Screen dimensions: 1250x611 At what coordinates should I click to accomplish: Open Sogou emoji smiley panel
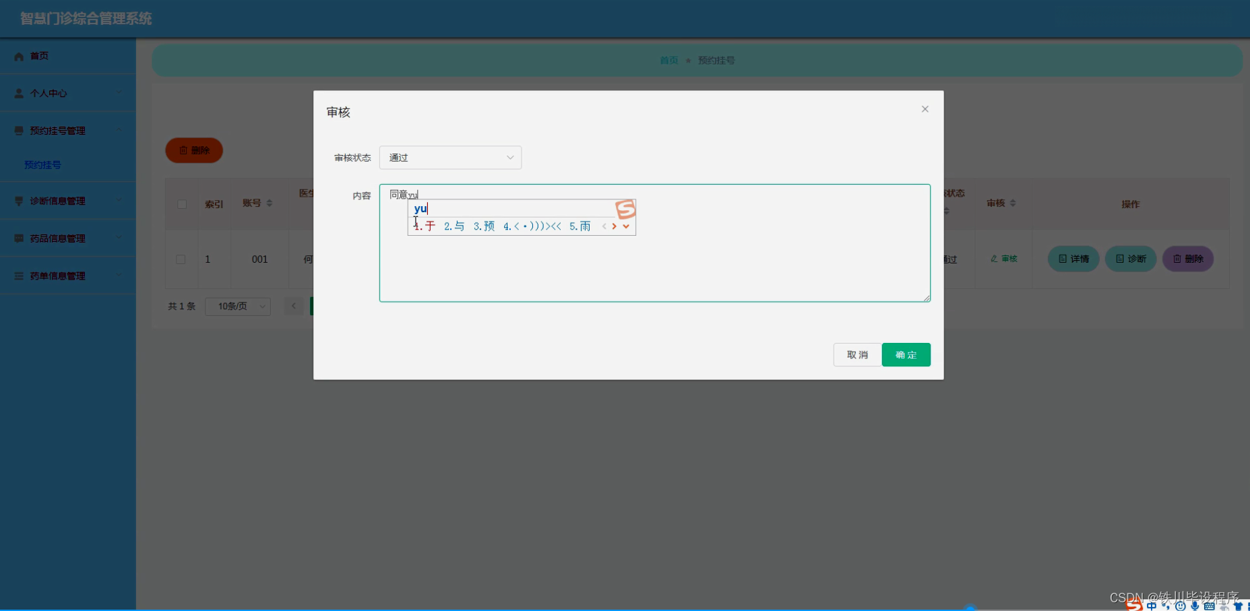pos(1180,606)
